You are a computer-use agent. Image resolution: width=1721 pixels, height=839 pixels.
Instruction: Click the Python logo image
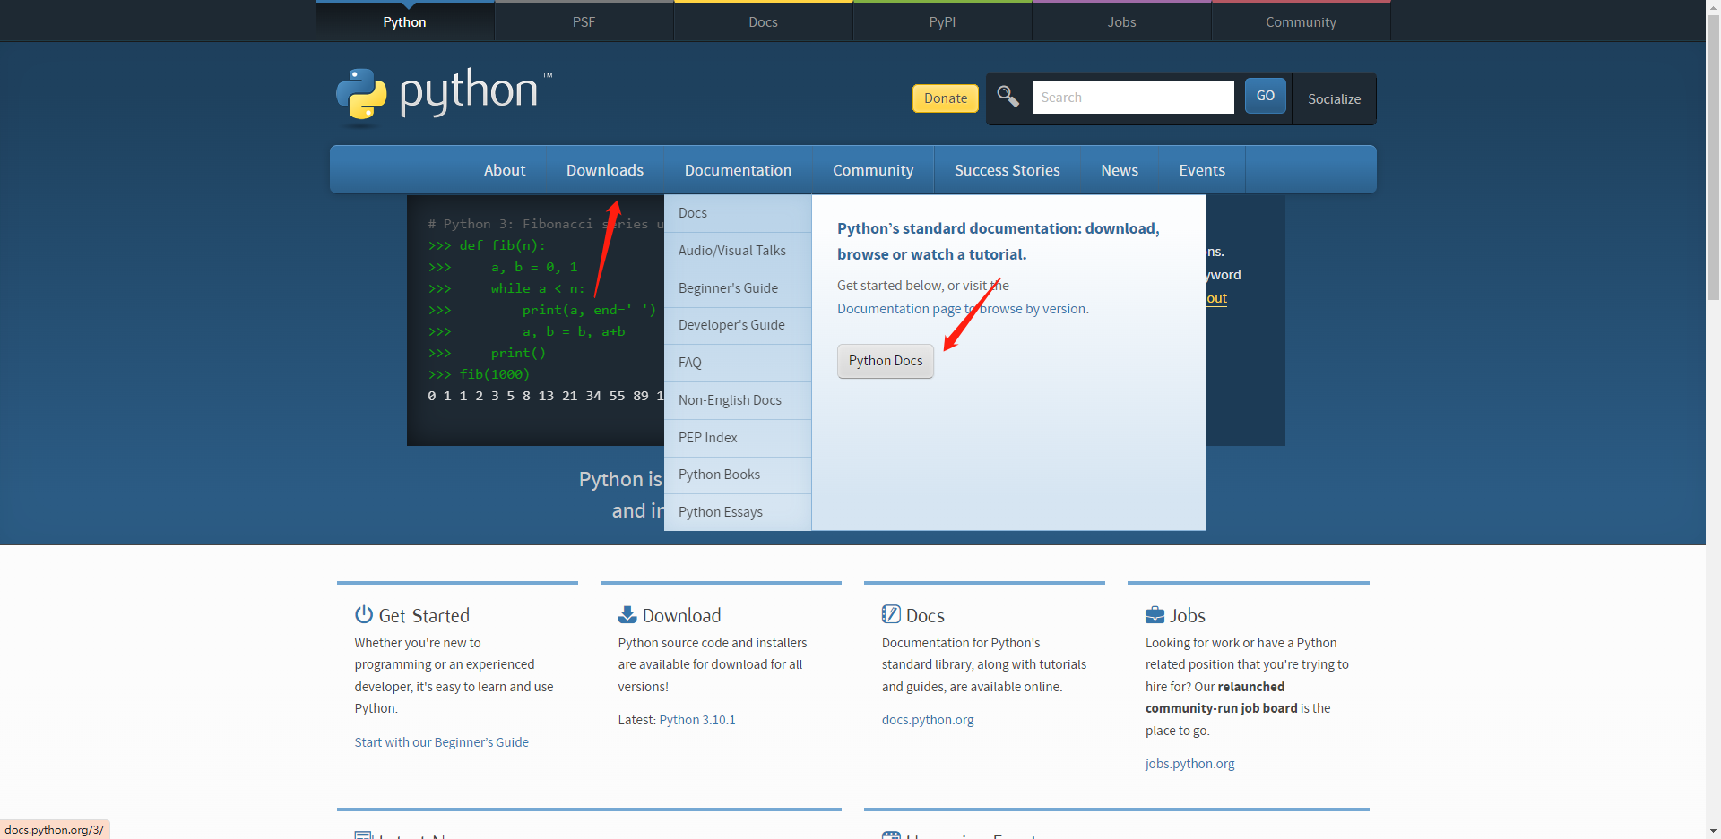(444, 95)
